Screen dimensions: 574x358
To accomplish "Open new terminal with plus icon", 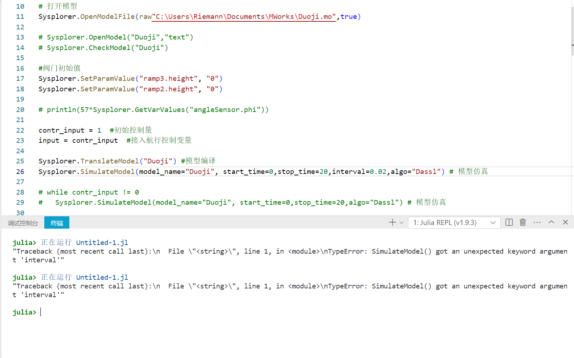I will tap(392, 222).
